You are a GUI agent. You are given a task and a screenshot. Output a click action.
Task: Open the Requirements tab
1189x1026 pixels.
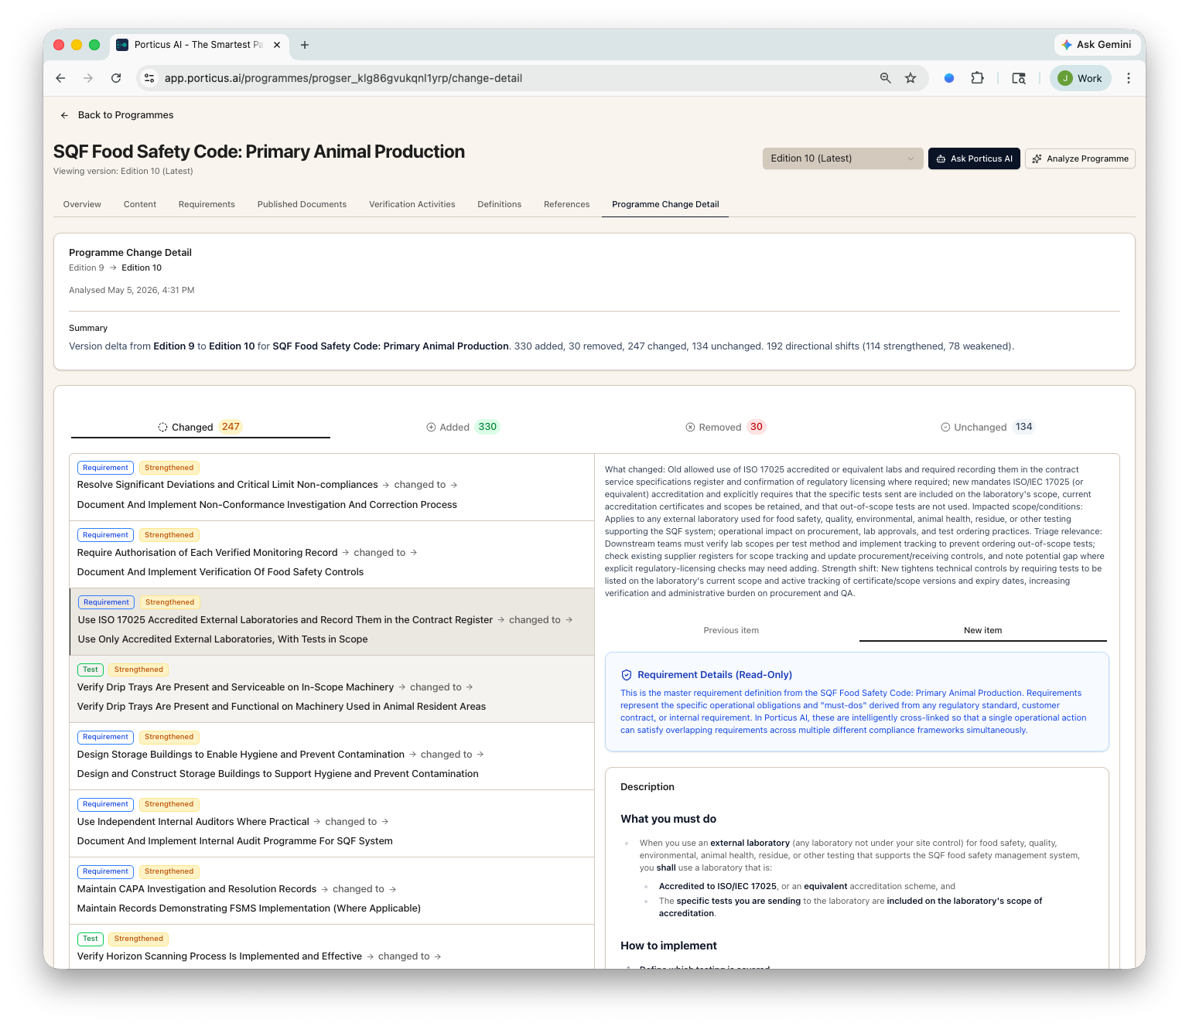click(207, 205)
